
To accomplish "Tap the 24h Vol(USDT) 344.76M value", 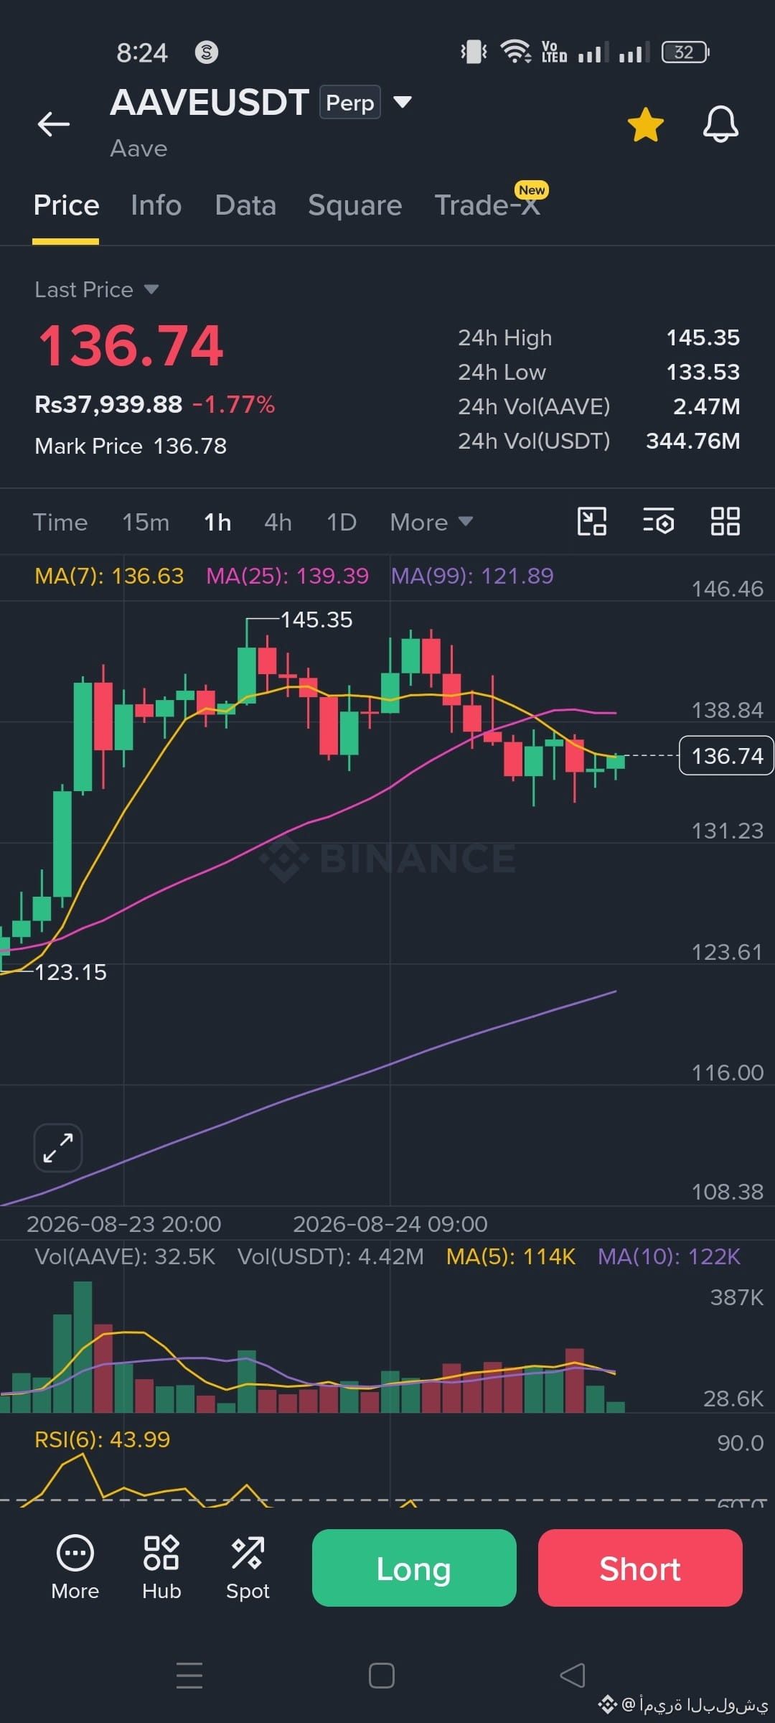I will click(693, 441).
